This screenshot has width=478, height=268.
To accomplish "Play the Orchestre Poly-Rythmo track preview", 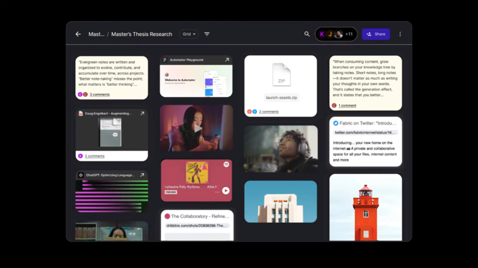I will (226, 191).
